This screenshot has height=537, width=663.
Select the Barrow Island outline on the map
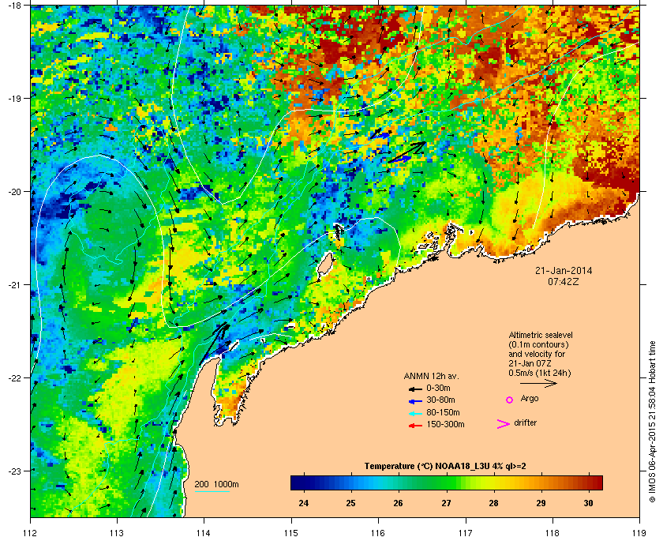tap(324, 263)
